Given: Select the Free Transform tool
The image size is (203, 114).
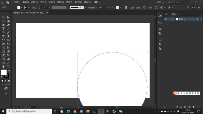Looking at the screenshot, I should [x=8, y=44].
